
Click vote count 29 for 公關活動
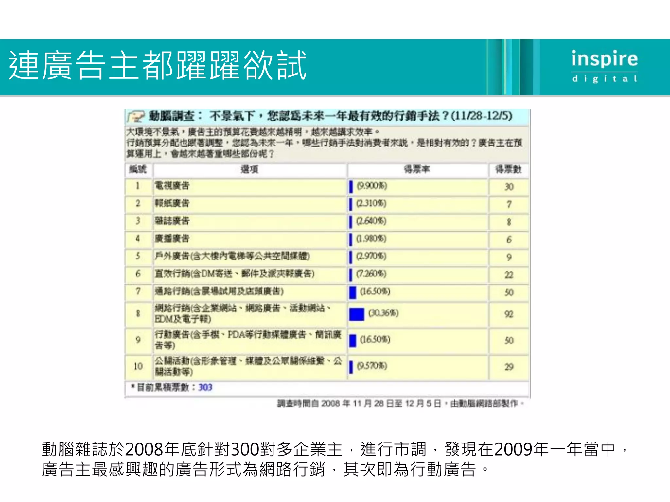(509, 367)
